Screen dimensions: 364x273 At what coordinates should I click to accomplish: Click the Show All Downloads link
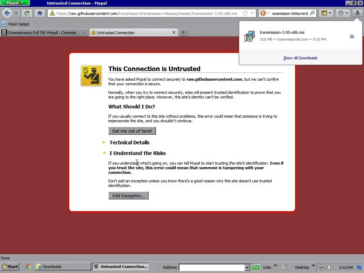point(300,58)
